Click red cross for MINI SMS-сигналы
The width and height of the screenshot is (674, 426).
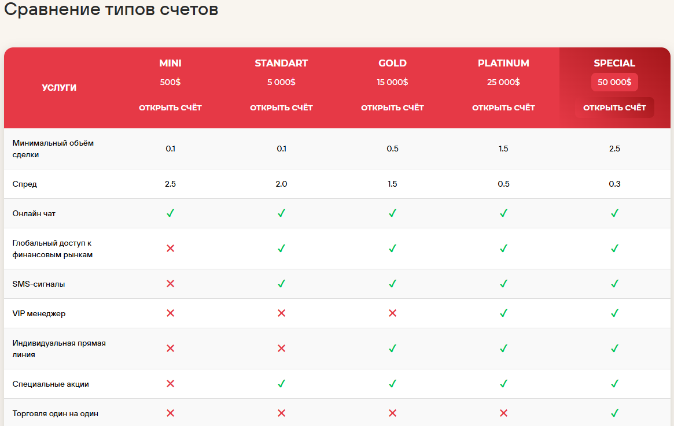(x=170, y=283)
